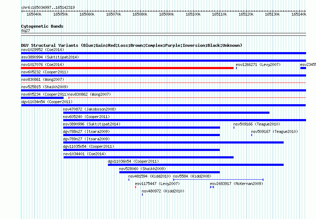Image resolution: width=316 pixels, height=219 pixels.
Task: Click the 165050k ruler position
Action: click(x=61, y=14)
